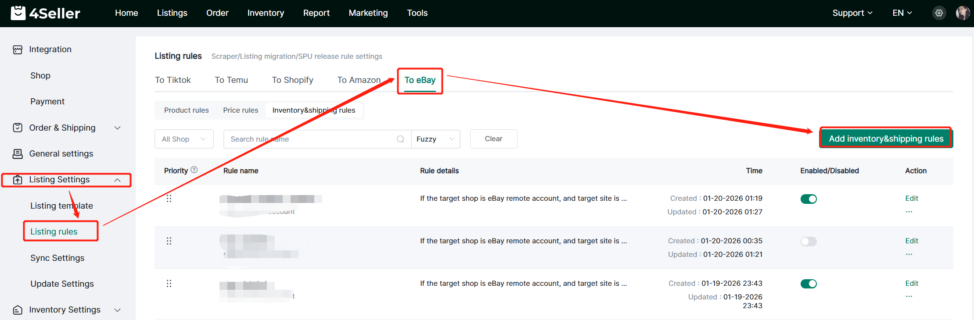Switch to the To Amazon tab
The width and height of the screenshot is (974, 320).
359,80
